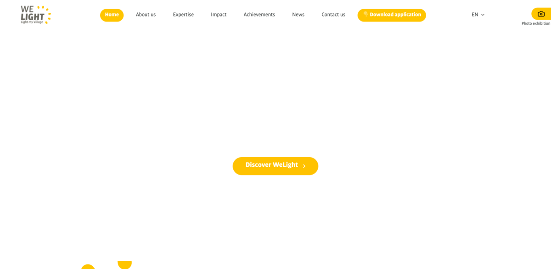Expand the EN language selector
The image size is (551, 269).
point(475,15)
